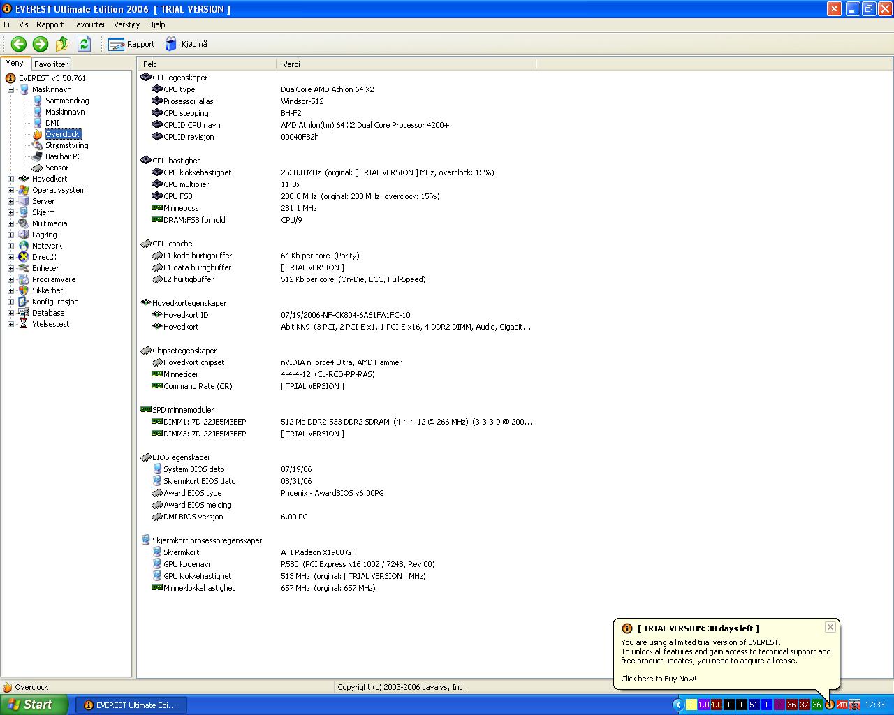The height and width of the screenshot is (715, 894).
Task: Select Sammendrag in the tree
Action: (x=67, y=101)
